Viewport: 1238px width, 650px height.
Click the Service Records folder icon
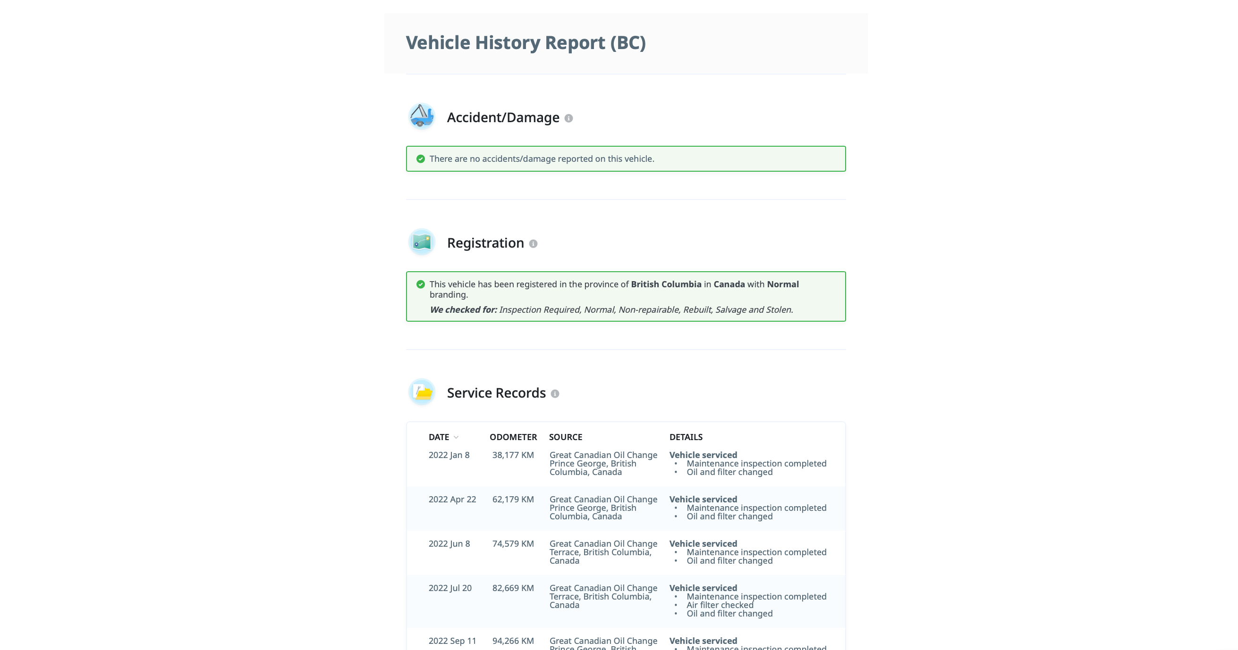pos(422,392)
